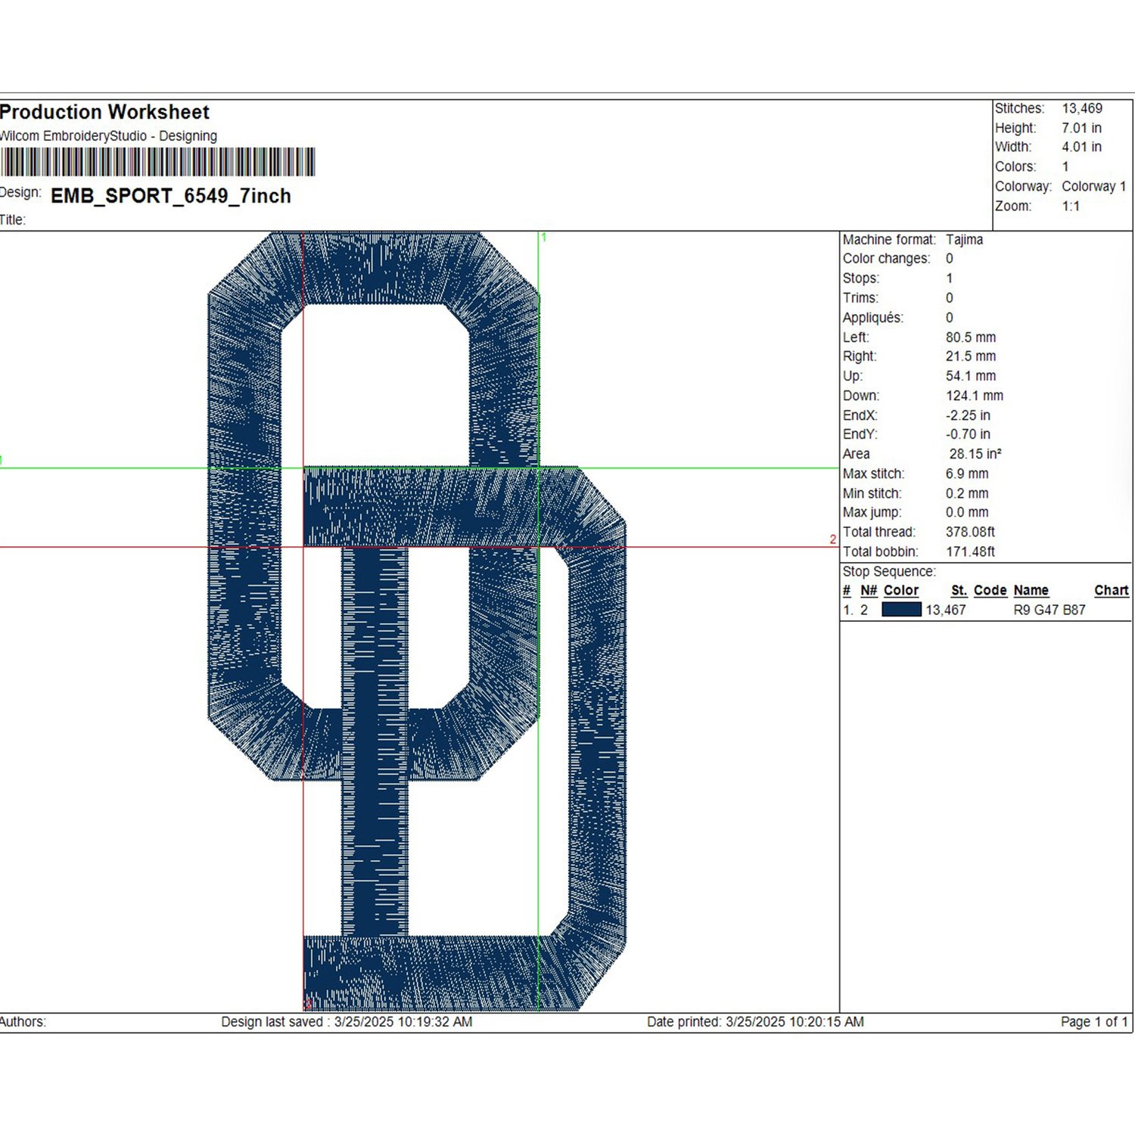Click the Code column header

pos(990,590)
